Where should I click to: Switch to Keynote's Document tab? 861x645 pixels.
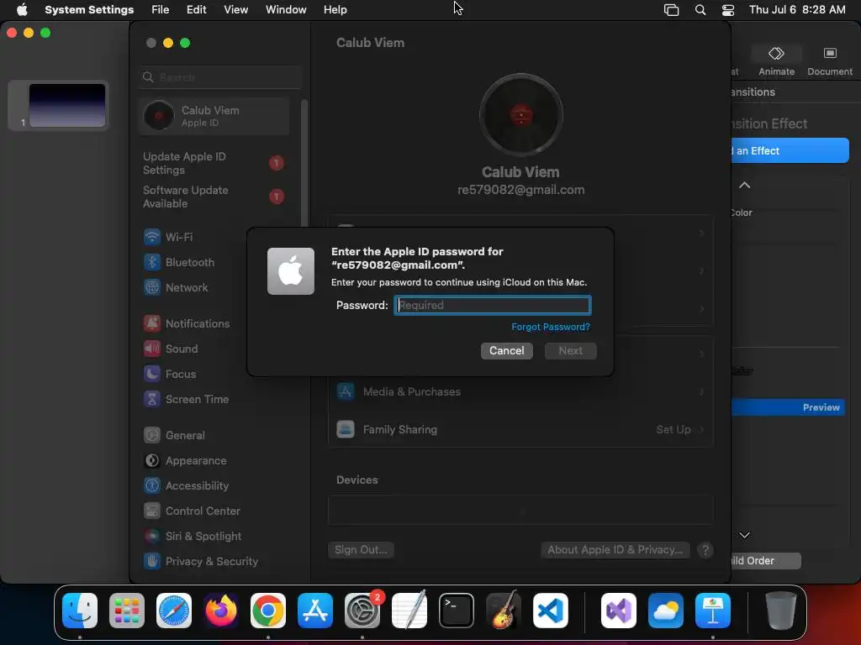[830, 60]
